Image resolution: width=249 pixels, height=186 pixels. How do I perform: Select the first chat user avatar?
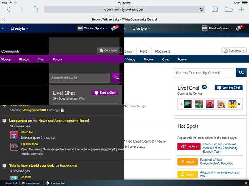[x=188, y=104]
